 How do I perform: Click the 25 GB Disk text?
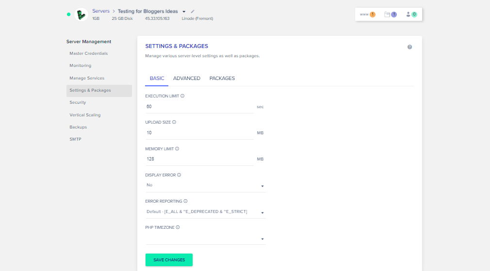122,19
